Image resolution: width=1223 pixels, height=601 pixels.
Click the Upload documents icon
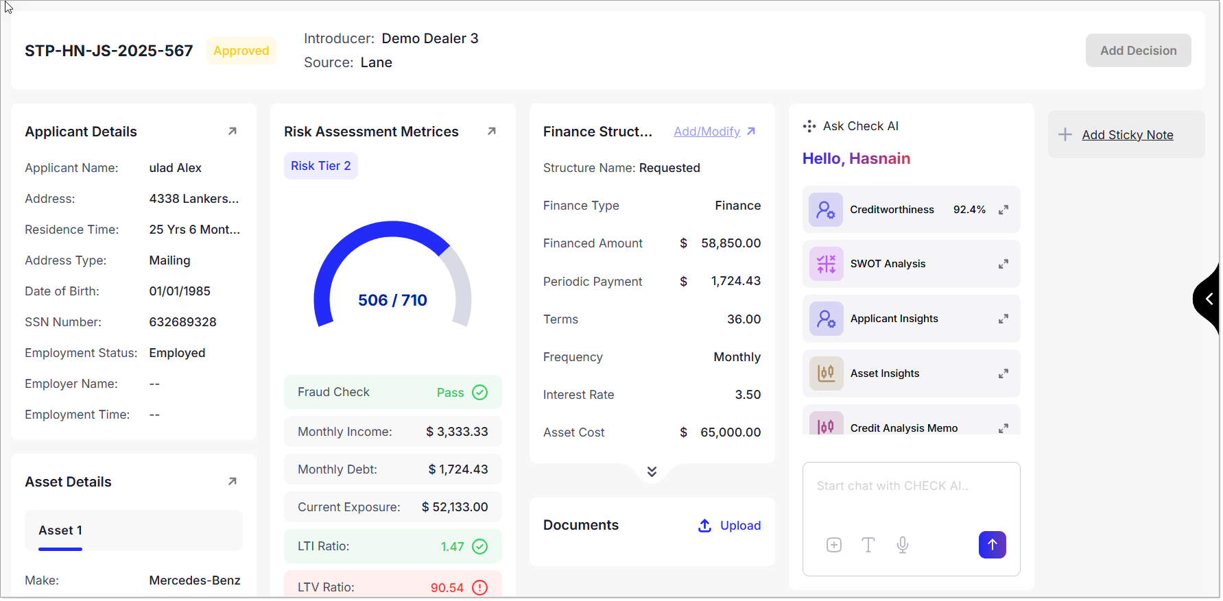705,526
